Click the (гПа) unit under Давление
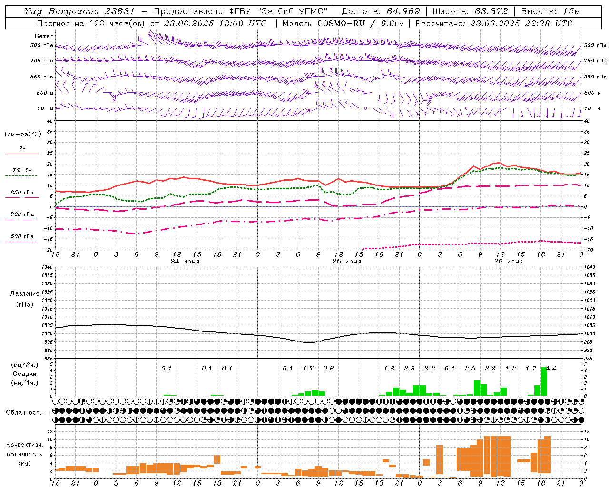This screenshot has height=487, width=609. [25, 304]
